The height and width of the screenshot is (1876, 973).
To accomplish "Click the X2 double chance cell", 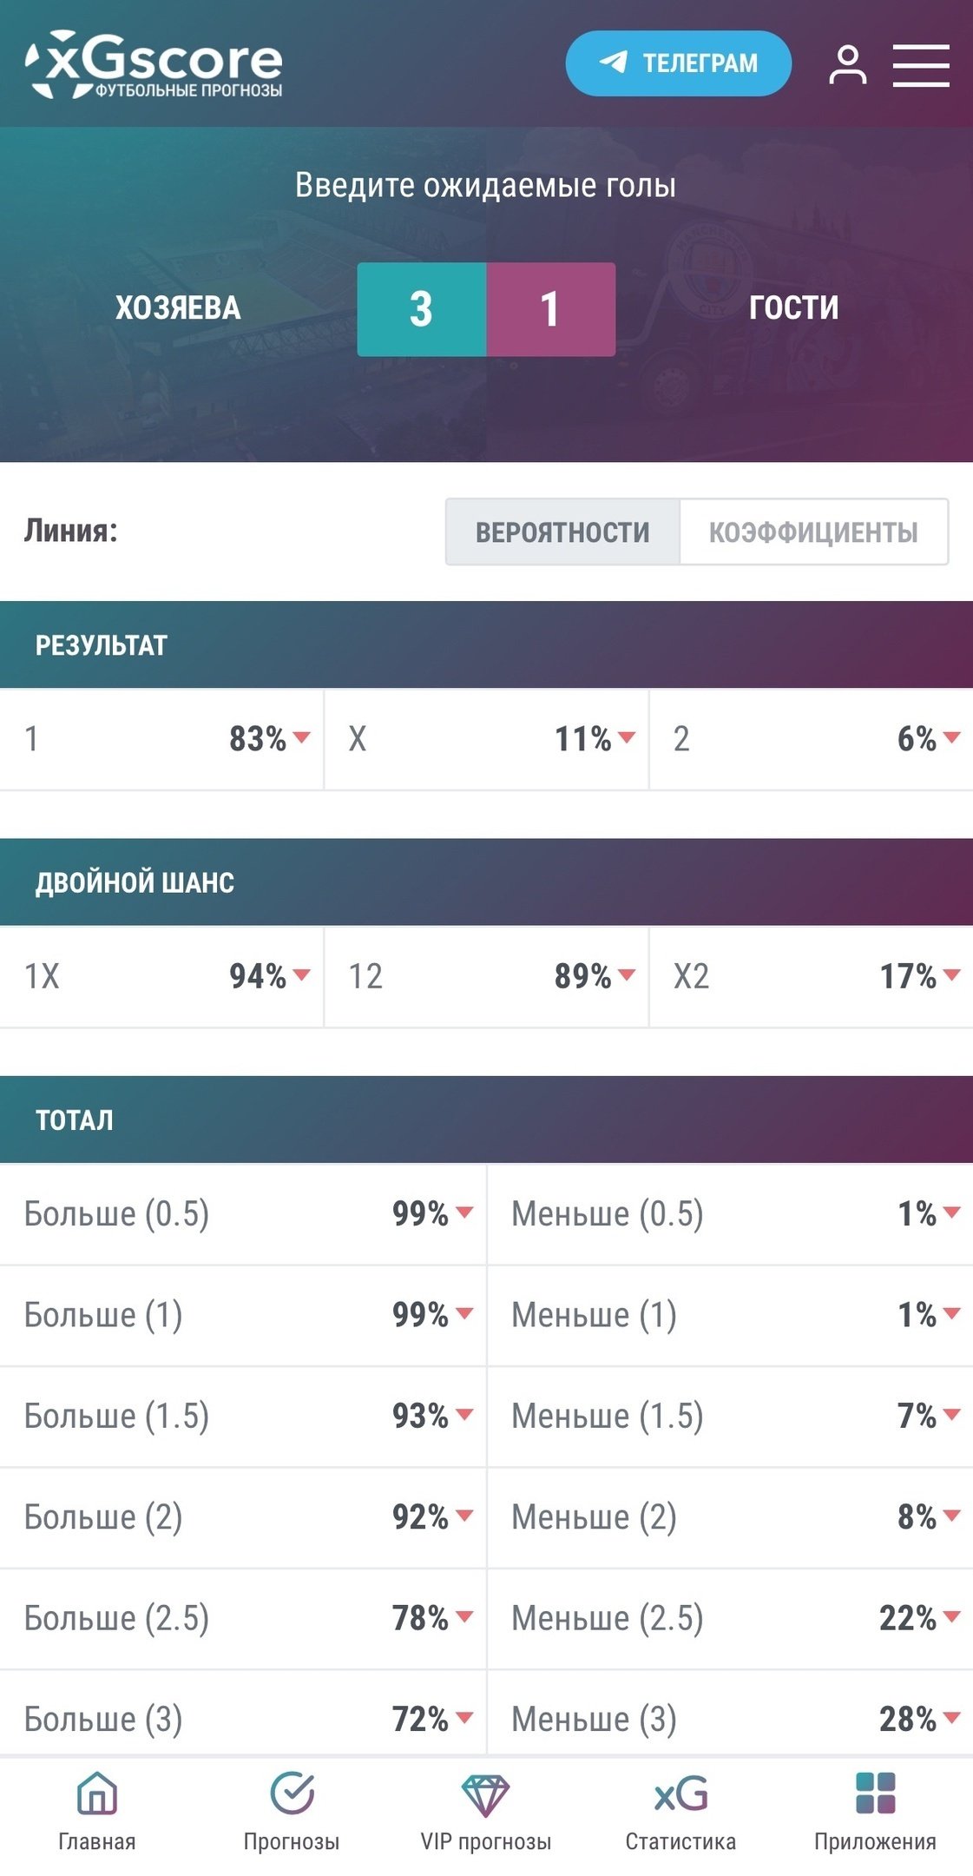I will pyautogui.click(x=811, y=976).
